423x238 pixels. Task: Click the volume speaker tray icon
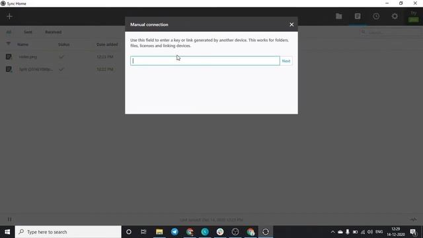370,232
